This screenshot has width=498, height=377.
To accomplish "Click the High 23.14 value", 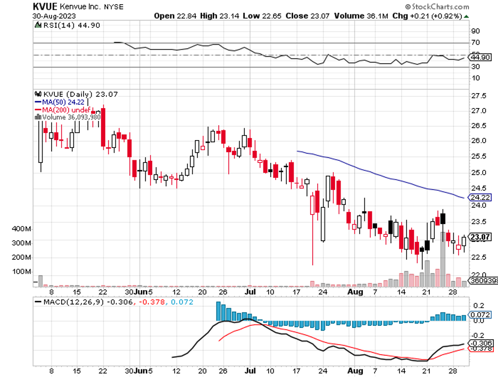I will [x=219, y=16].
